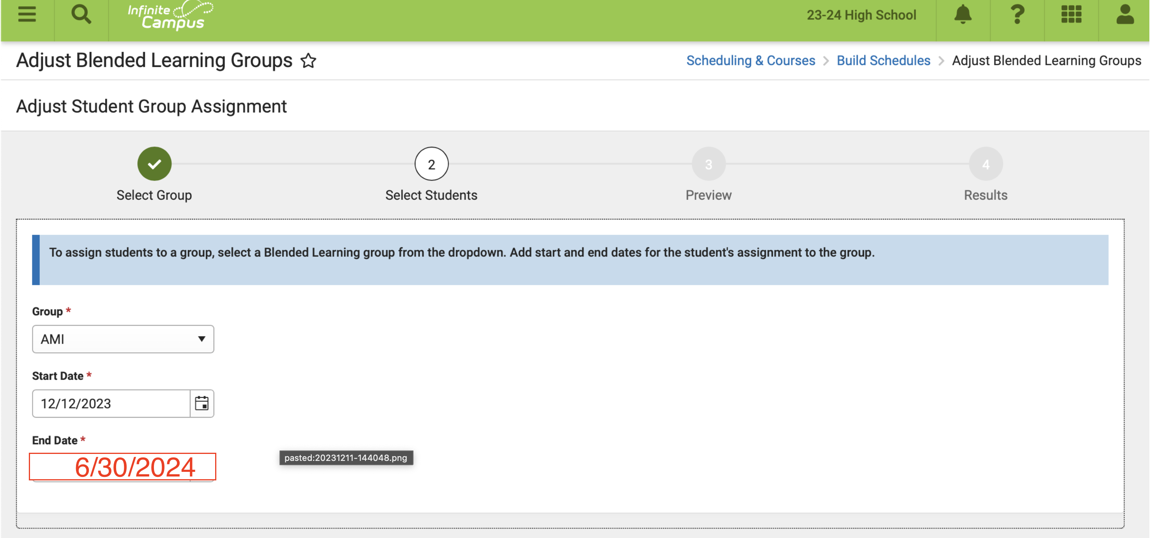This screenshot has height=538, width=1156.
Task: Change the 23-24 High School context
Action: coord(861,15)
